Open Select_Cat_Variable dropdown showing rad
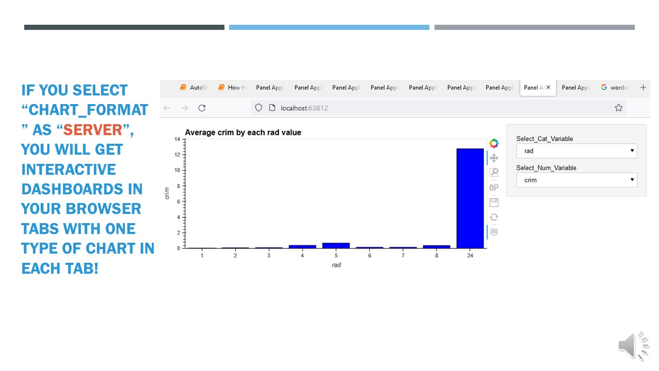The image size is (659, 371). click(577, 151)
